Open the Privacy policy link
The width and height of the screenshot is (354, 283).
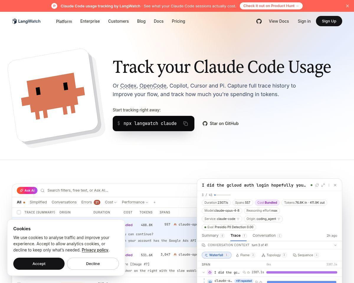point(95,250)
